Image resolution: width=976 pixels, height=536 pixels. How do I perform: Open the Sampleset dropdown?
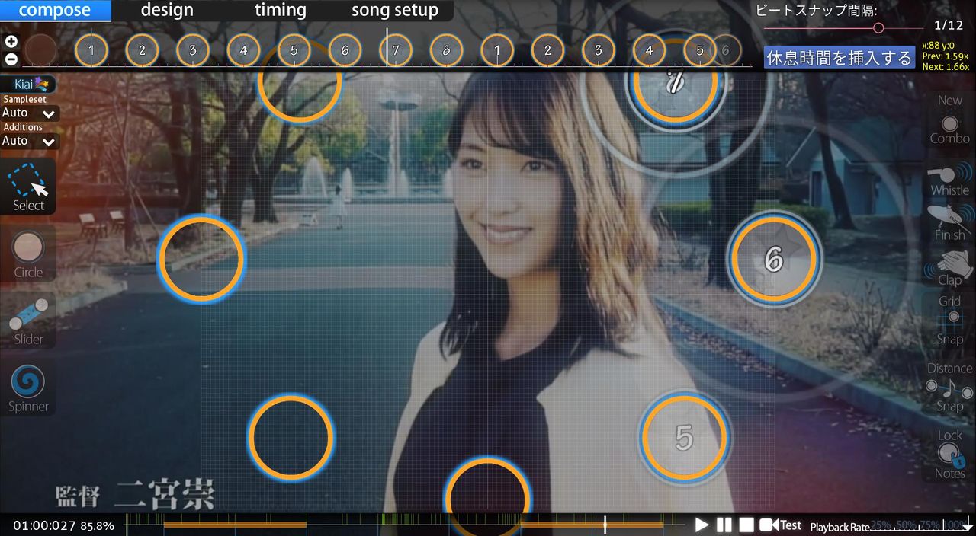click(x=29, y=113)
